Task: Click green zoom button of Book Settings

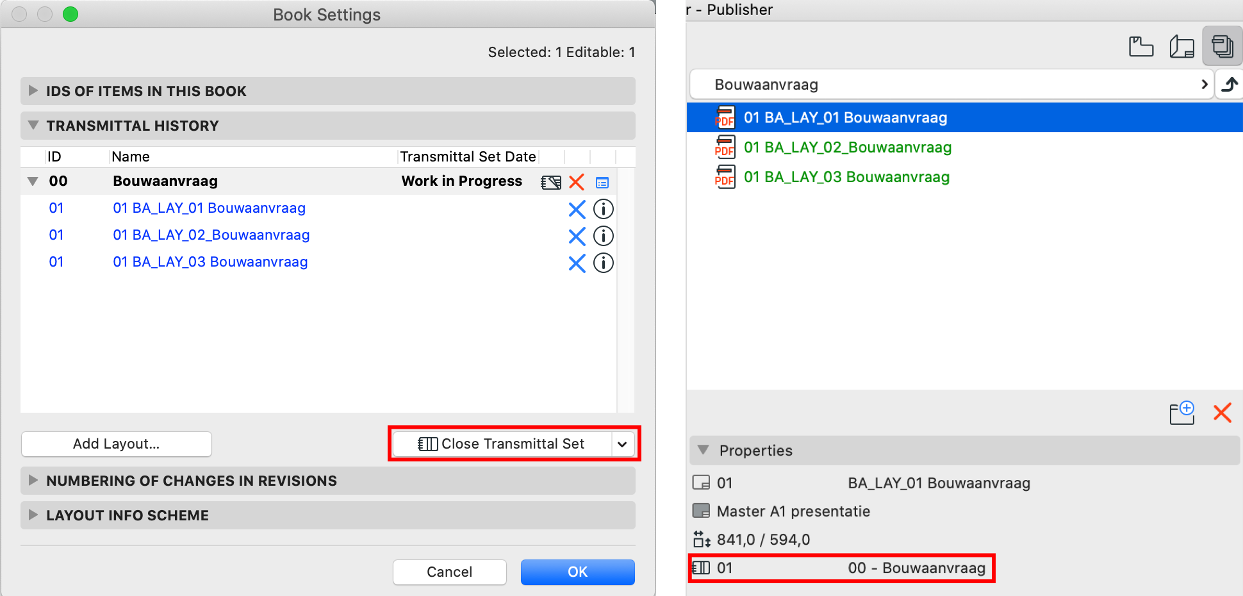Action: tap(70, 14)
